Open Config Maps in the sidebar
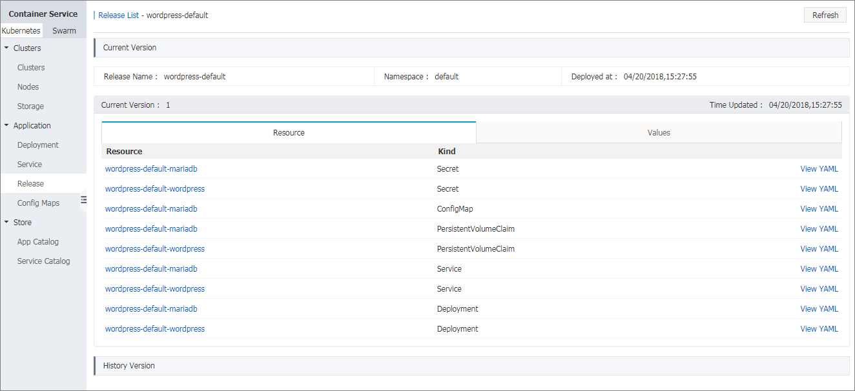The image size is (855, 391). tap(38, 203)
